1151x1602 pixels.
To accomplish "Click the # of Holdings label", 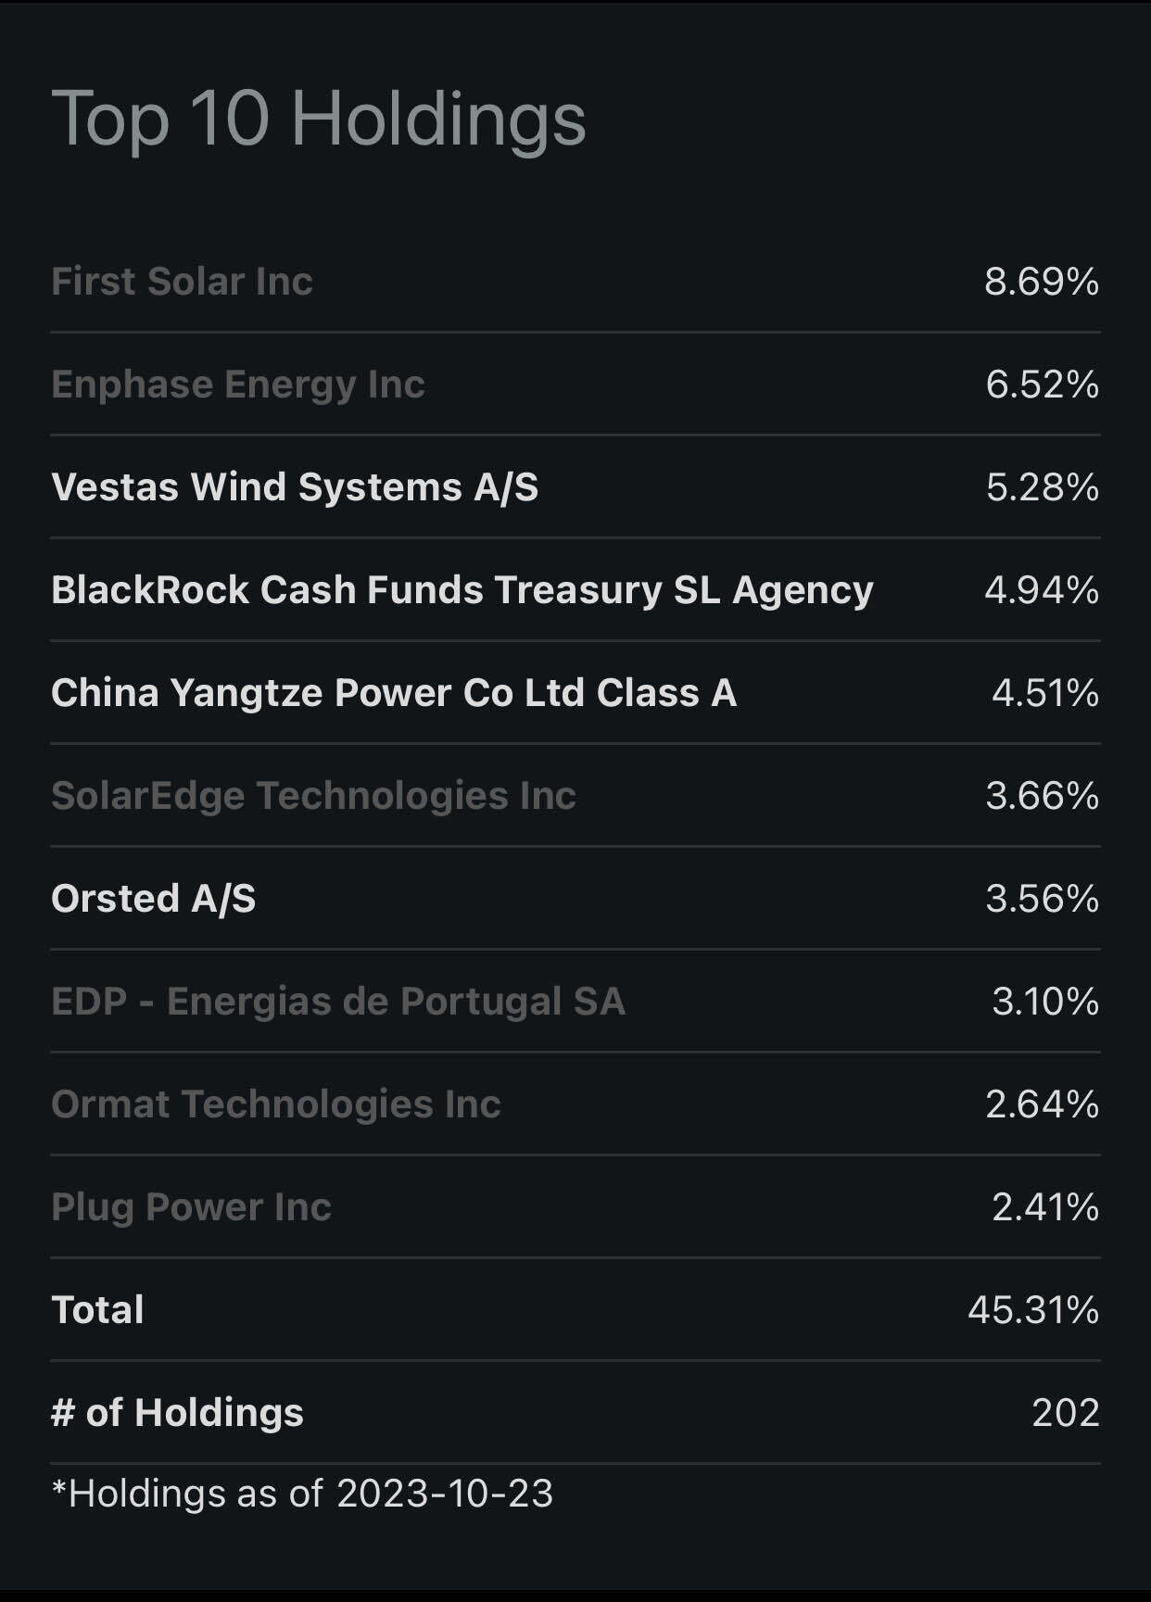I will (x=177, y=1413).
